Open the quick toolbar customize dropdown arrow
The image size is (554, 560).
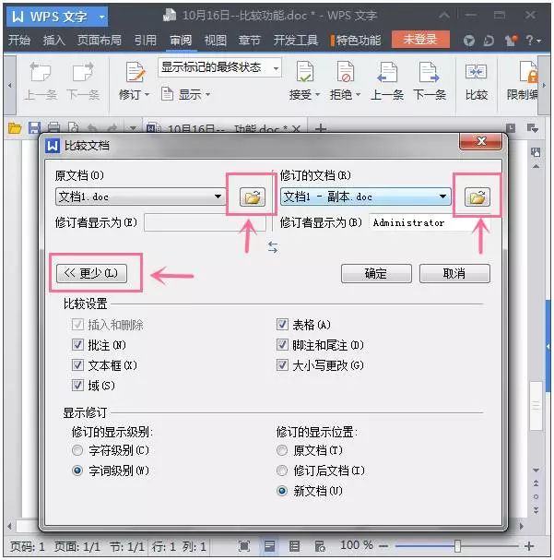click(x=133, y=128)
